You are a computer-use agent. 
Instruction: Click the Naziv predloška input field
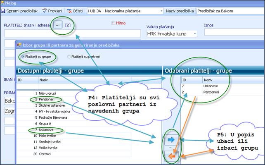(231, 11)
